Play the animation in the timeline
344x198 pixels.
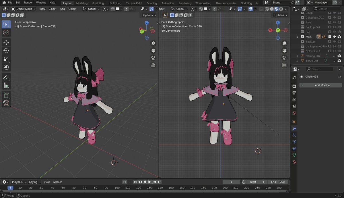pos(150,182)
